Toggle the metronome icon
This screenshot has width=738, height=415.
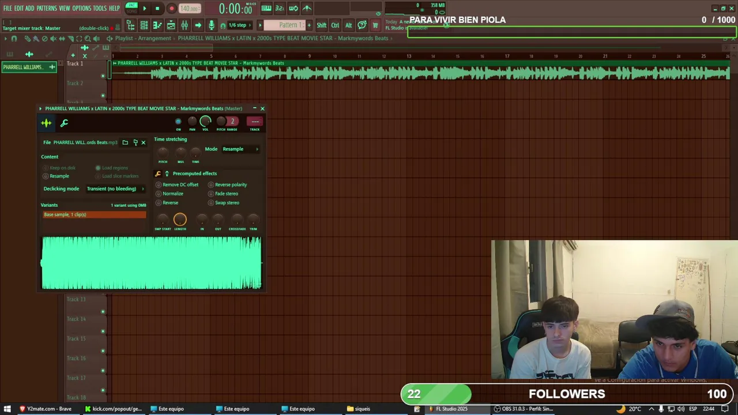[307, 9]
